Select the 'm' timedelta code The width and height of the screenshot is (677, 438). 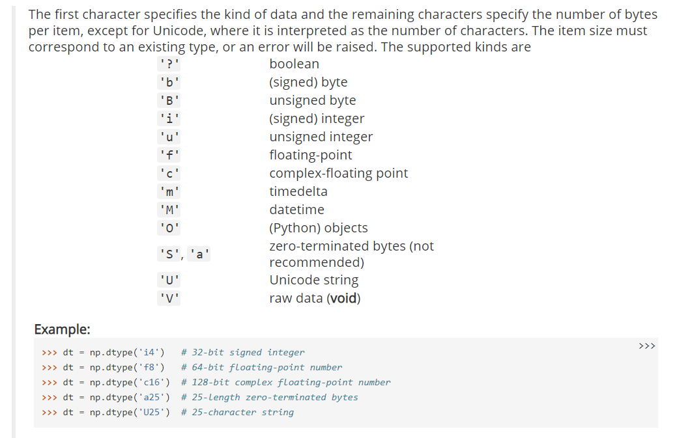169,191
